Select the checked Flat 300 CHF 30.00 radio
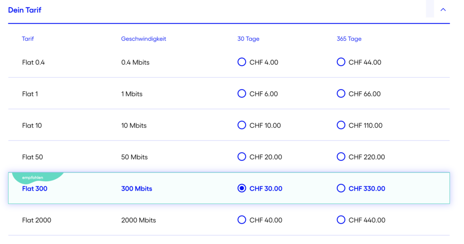The height and width of the screenshot is (244, 464). [x=242, y=188]
